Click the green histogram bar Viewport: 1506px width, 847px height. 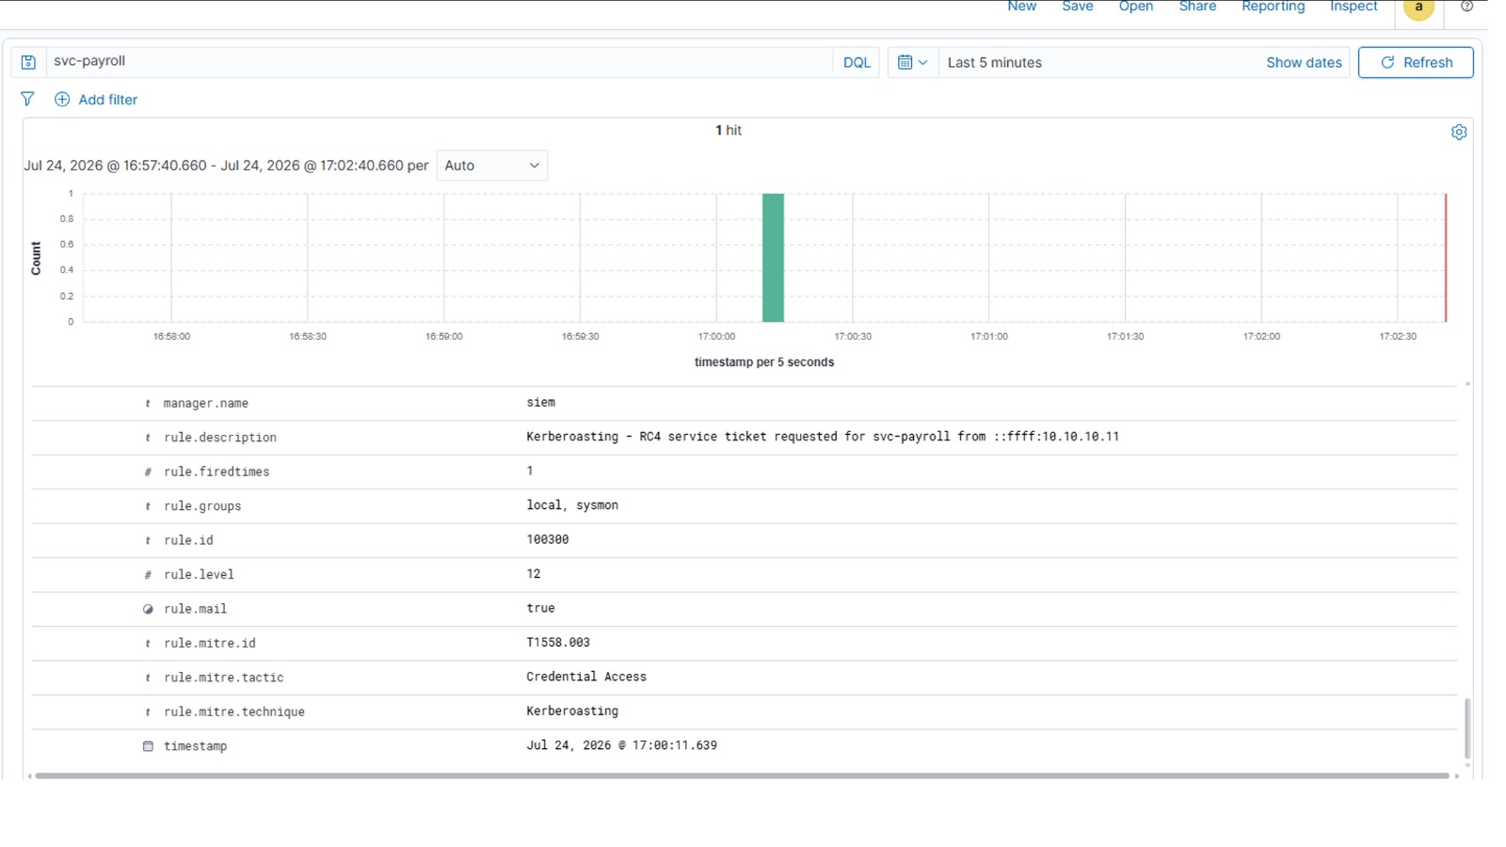coord(773,258)
